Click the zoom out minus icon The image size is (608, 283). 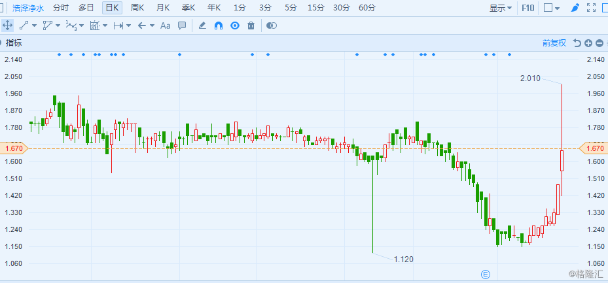point(599,43)
